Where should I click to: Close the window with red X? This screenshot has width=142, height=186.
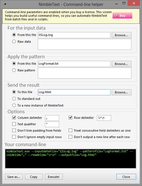(x=134, y=3)
